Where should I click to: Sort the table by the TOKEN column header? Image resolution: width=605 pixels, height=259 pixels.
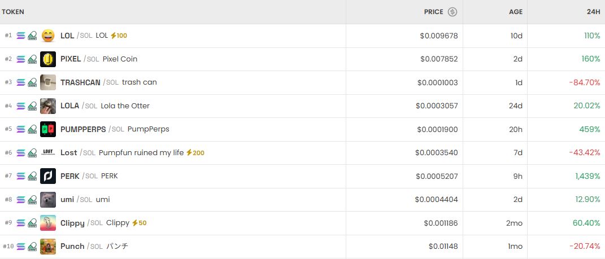coord(13,12)
